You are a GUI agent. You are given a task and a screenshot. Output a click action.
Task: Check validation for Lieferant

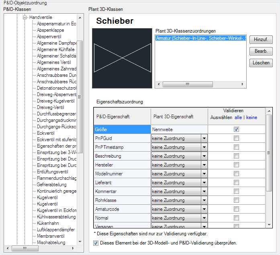236,182
